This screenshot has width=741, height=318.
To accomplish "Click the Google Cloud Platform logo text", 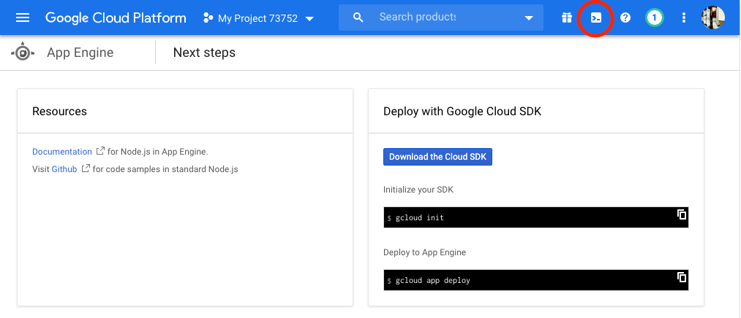I will (x=116, y=18).
